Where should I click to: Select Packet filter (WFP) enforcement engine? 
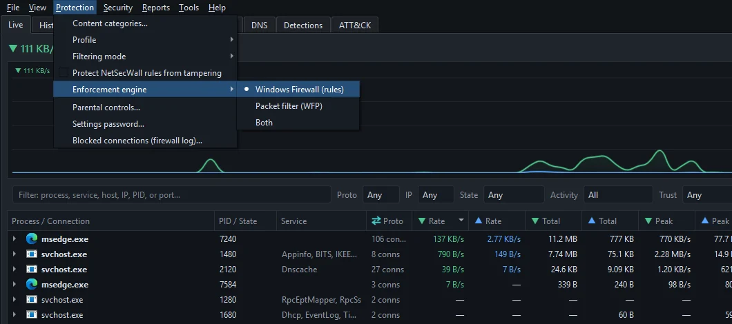point(298,106)
